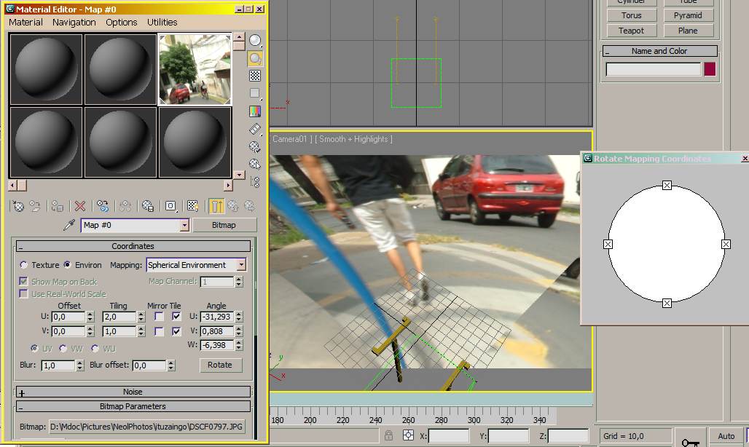
Task: Click the dark red object color swatch
Action: tap(710, 69)
